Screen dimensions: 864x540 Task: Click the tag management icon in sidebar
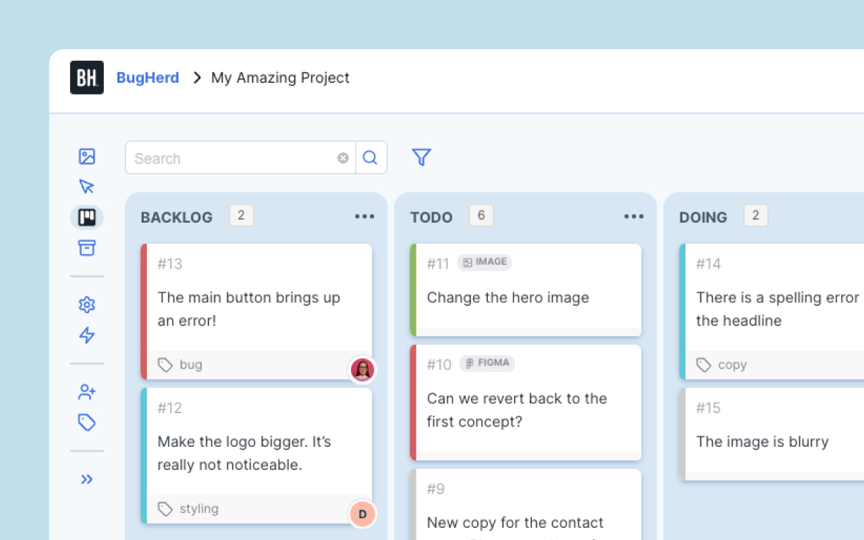pyautogui.click(x=87, y=422)
